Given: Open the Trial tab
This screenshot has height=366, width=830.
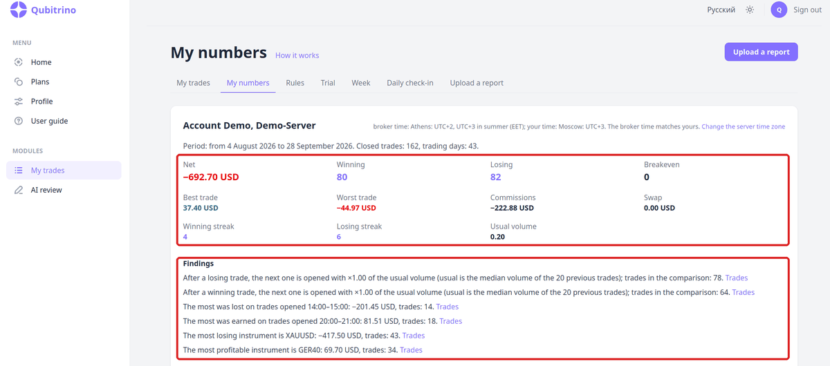Looking at the screenshot, I should click(x=328, y=83).
